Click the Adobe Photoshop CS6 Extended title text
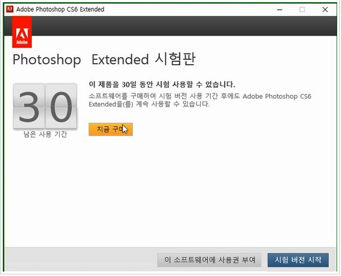The width and height of the screenshot is (341, 276). 60,9
